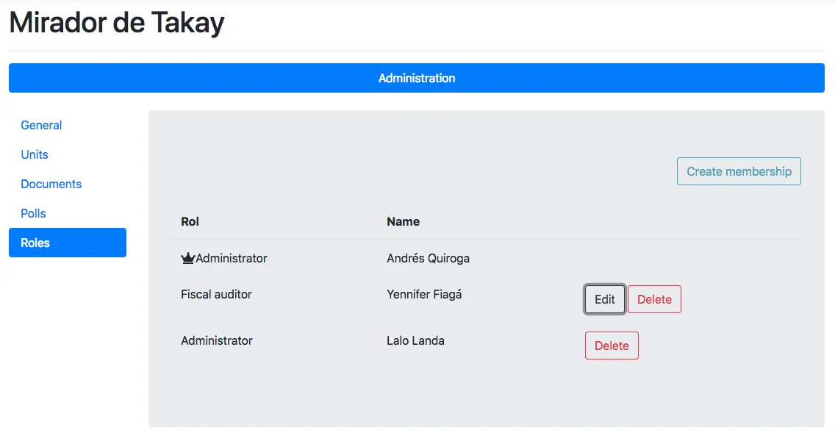Go to the Units section
The height and width of the screenshot is (433, 835).
[35, 154]
